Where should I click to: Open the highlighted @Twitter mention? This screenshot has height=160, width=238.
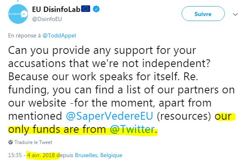(132, 130)
